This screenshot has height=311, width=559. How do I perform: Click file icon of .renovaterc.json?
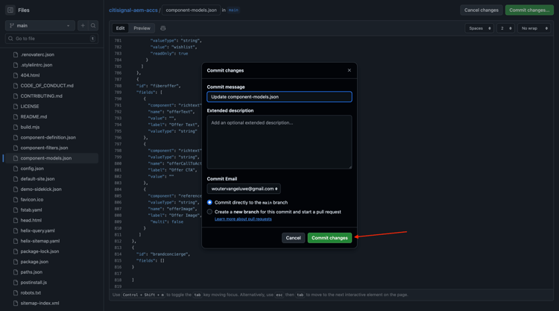(16, 54)
